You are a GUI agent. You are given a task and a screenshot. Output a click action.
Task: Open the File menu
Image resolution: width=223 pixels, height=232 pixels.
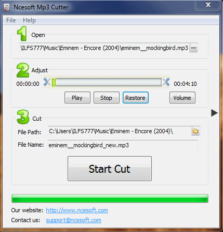11,20
